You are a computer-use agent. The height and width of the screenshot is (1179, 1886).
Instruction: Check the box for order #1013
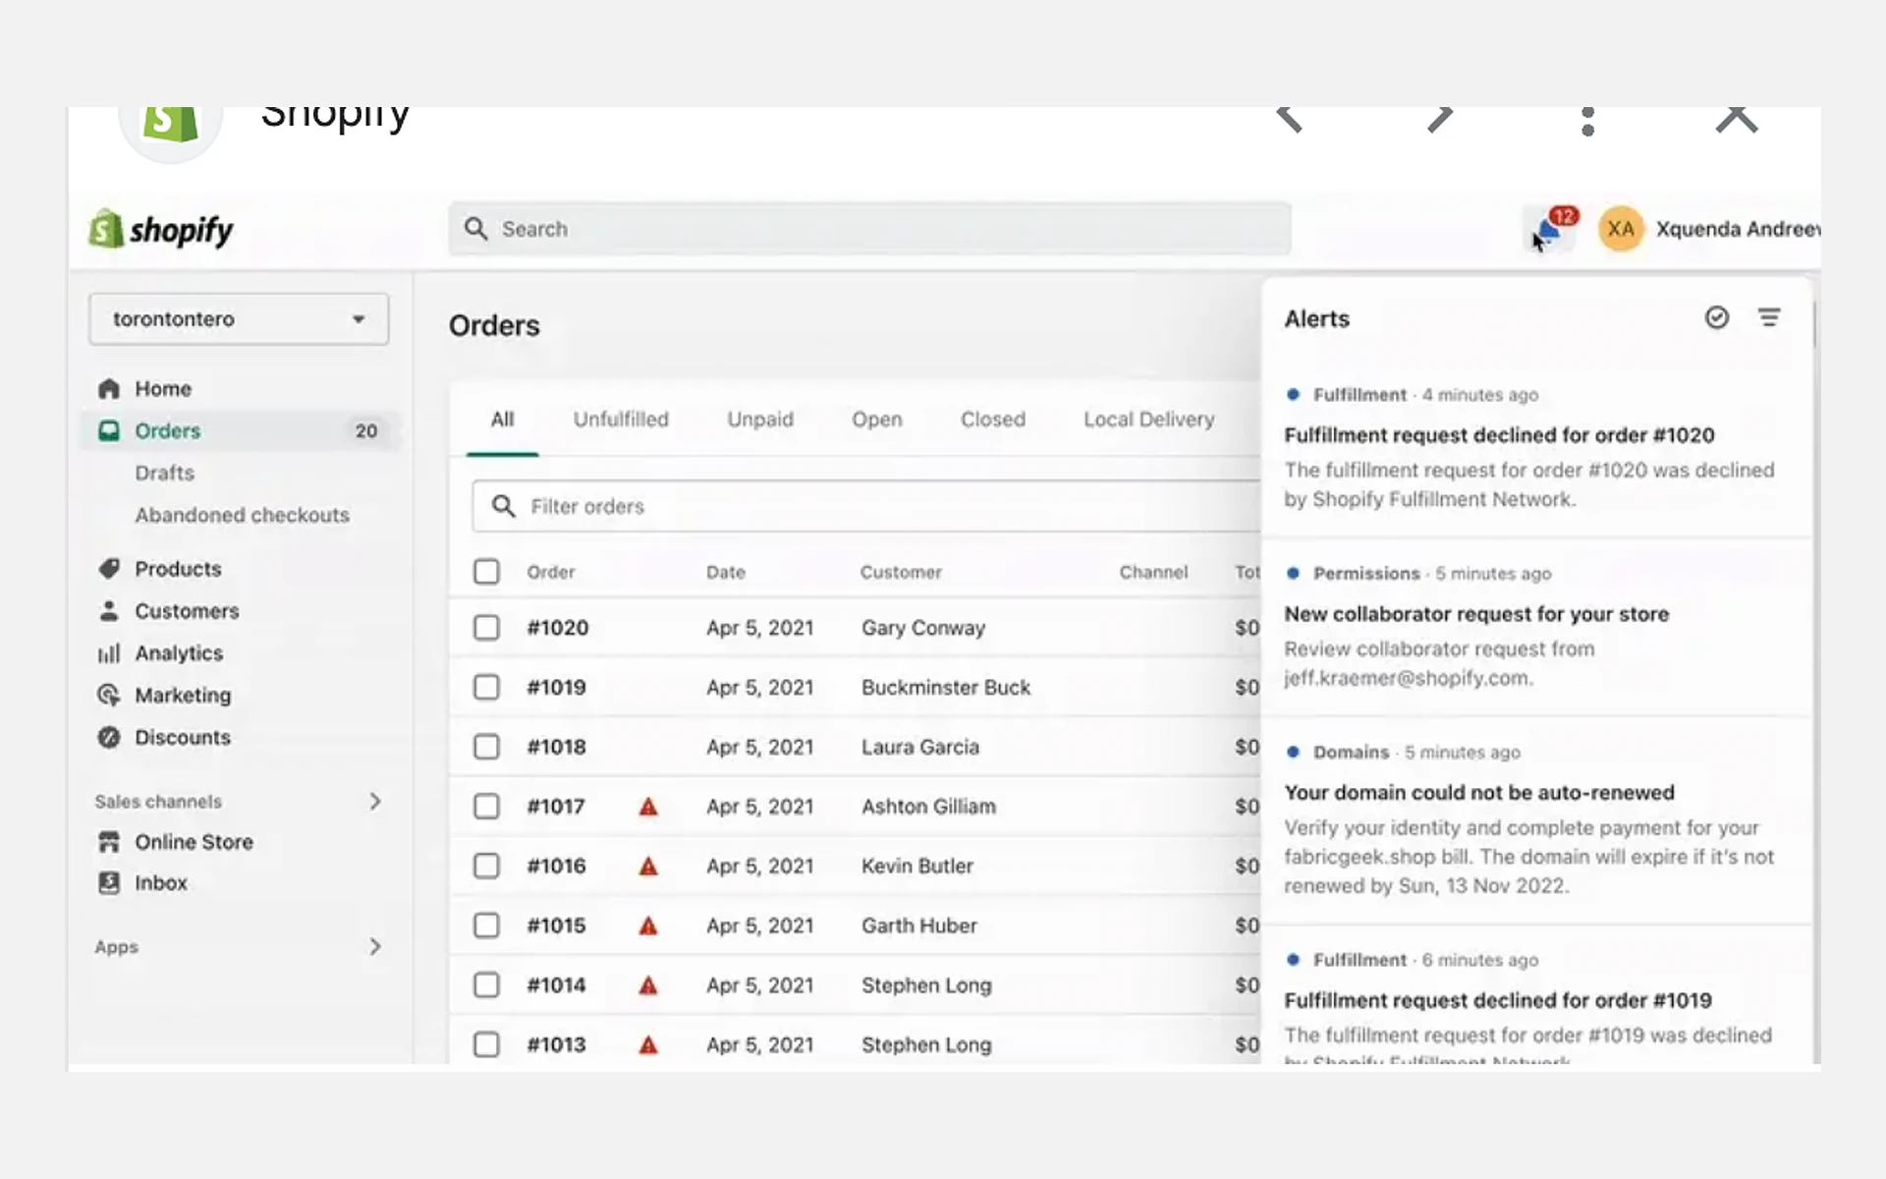point(486,1044)
